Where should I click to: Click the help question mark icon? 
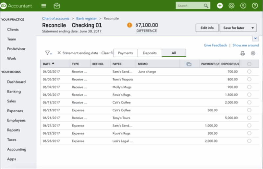pos(254,6)
